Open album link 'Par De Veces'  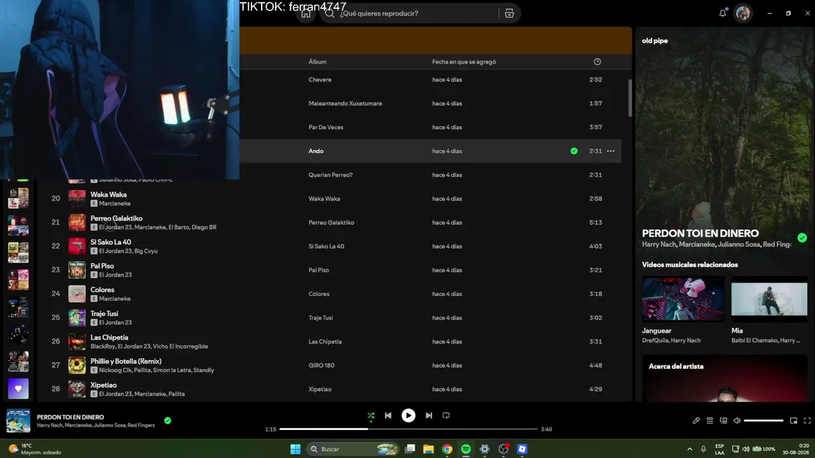[x=326, y=127]
